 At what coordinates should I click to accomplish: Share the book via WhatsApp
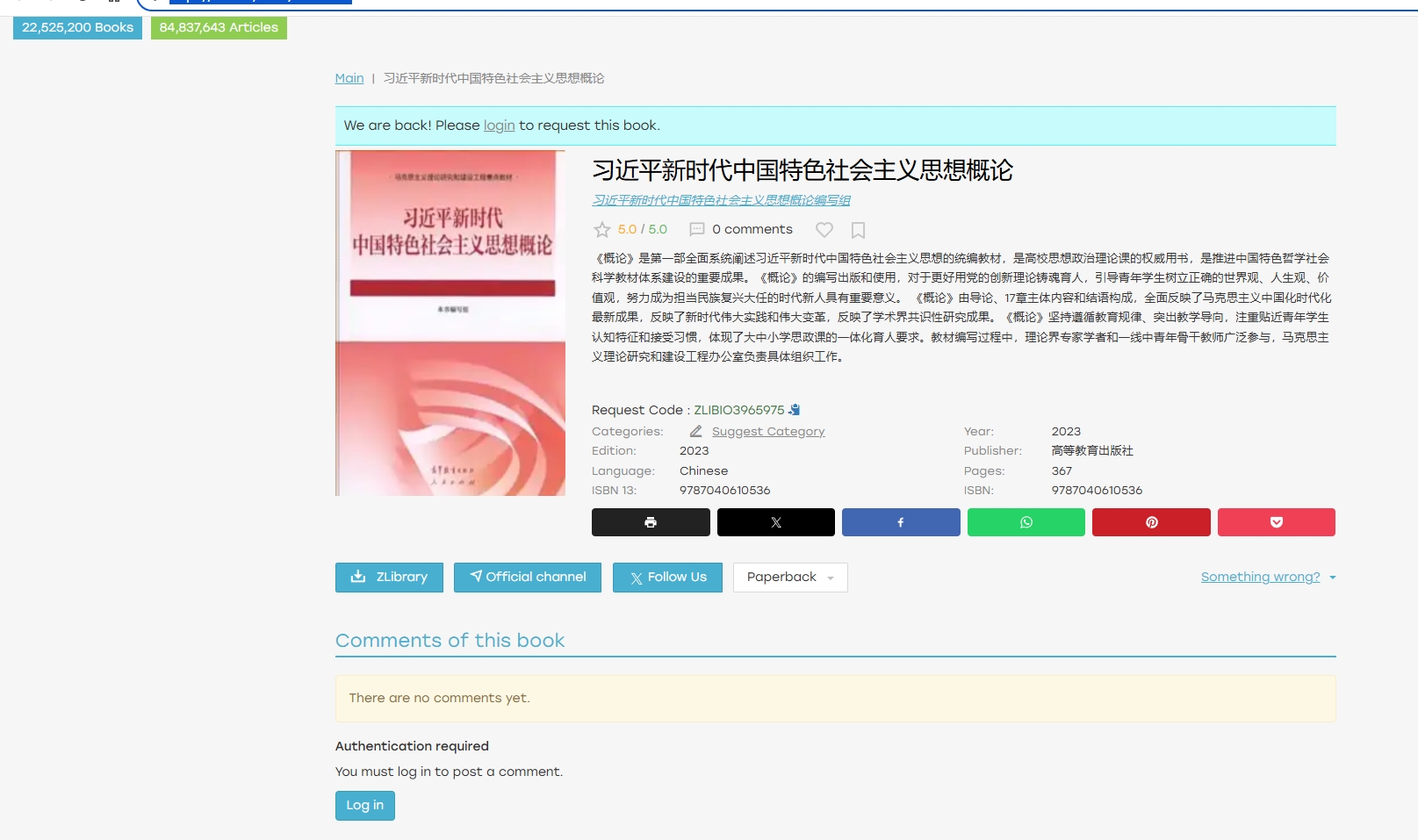point(1025,521)
